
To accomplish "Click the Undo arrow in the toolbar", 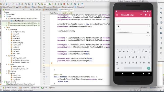I will (10, 4).
